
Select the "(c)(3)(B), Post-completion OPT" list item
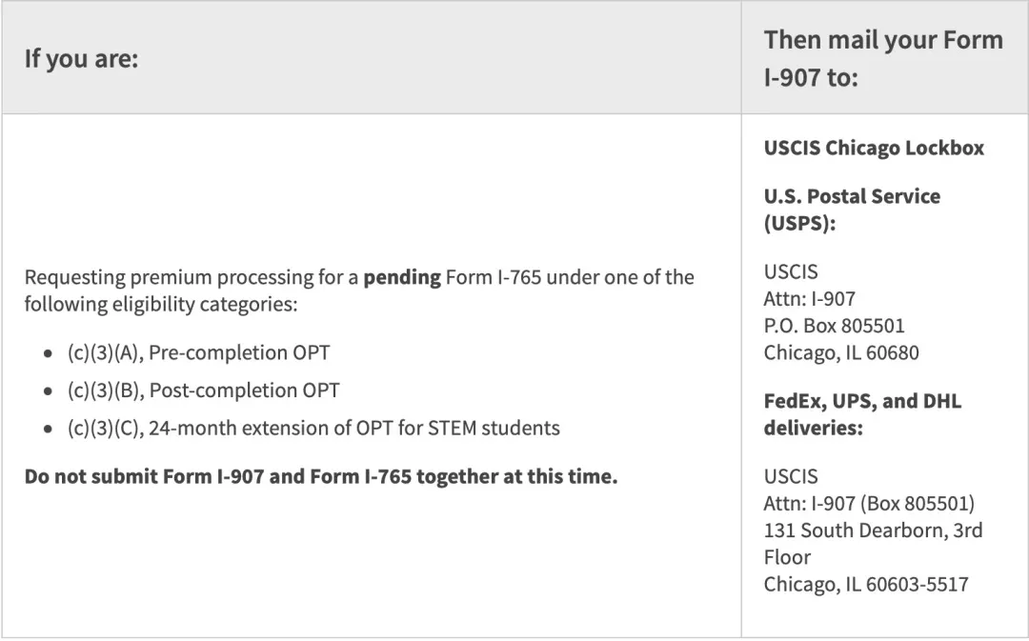pos(203,391)
